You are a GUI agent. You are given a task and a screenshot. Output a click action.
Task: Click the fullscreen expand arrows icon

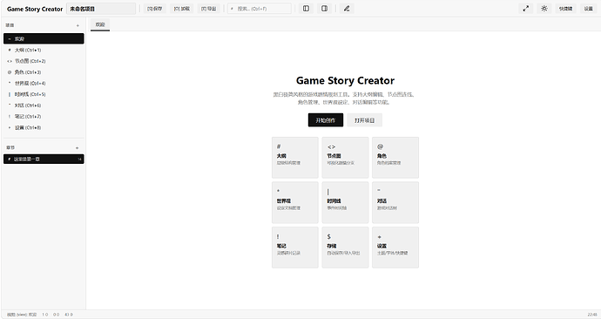pyautogui.click(x=526, y=9)
